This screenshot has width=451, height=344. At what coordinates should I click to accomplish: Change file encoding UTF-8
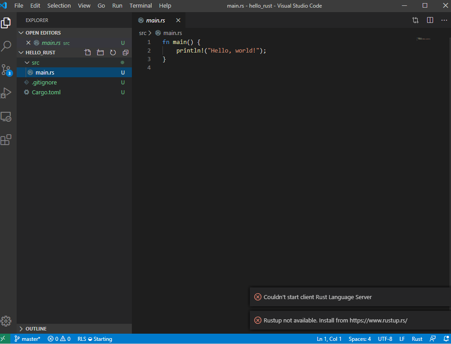pos(385,339)
